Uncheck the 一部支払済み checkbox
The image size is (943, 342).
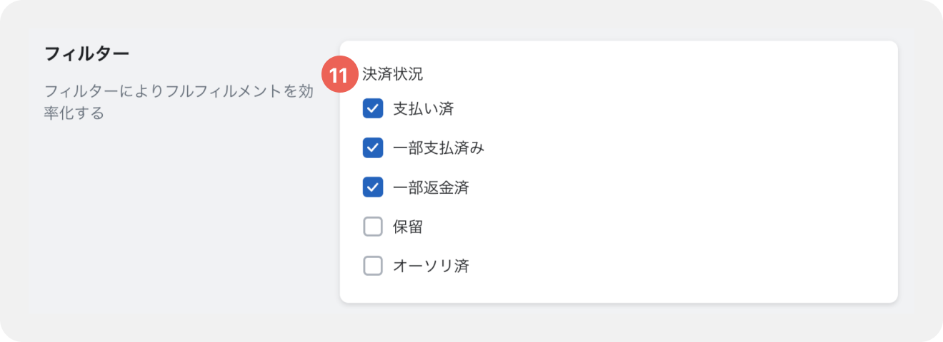click(373, 148)
